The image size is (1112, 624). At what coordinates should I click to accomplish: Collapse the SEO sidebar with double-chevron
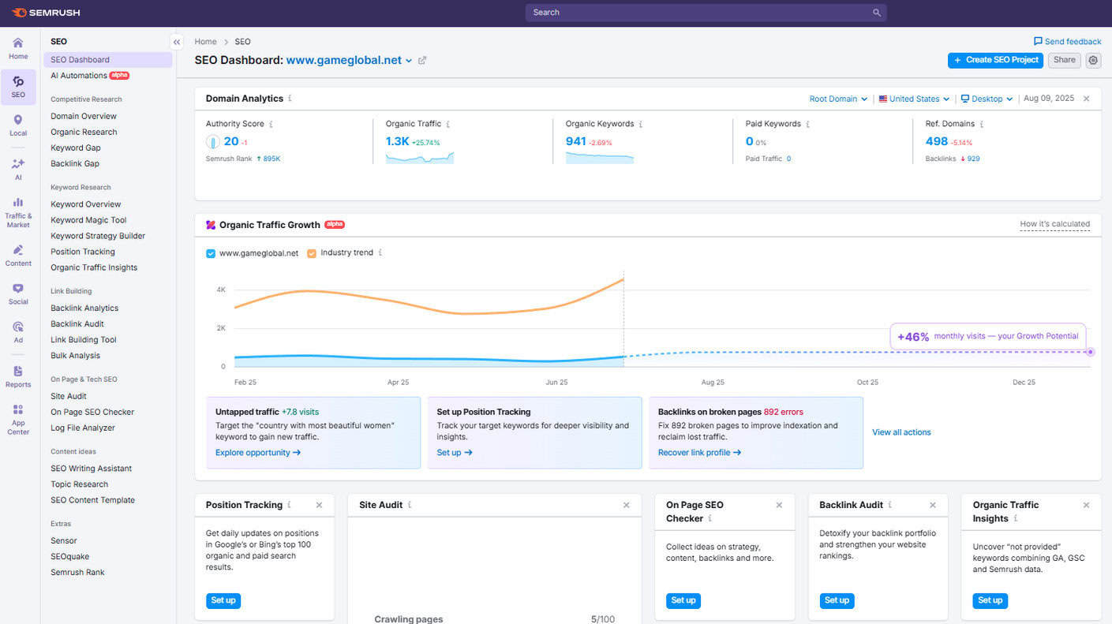[177, 42]
